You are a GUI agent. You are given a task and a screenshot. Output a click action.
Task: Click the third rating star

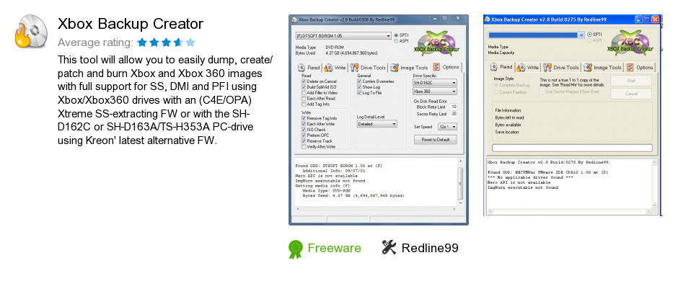click(166, 43)
